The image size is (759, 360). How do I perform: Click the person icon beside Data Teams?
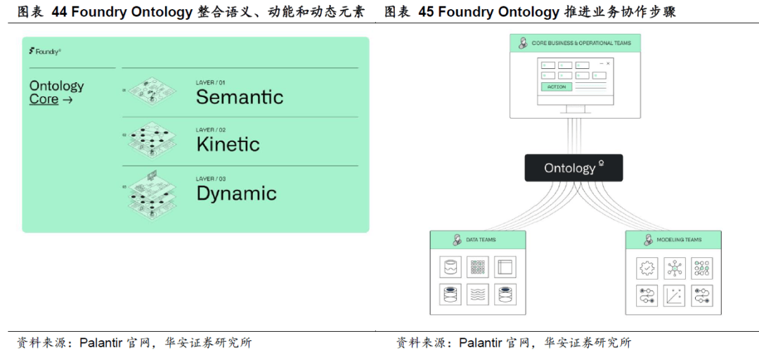[x=457, y=240]
